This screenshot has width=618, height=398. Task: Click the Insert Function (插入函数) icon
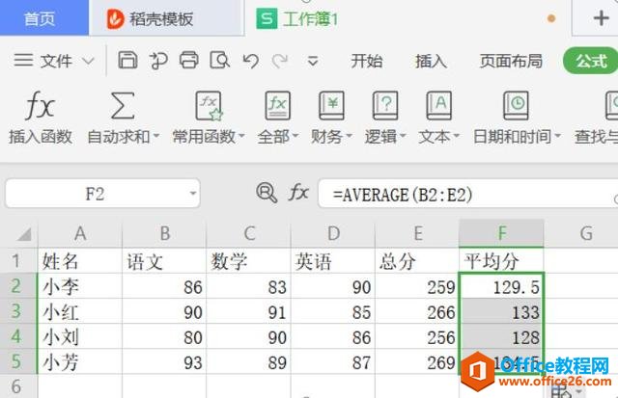pos(40,106)
